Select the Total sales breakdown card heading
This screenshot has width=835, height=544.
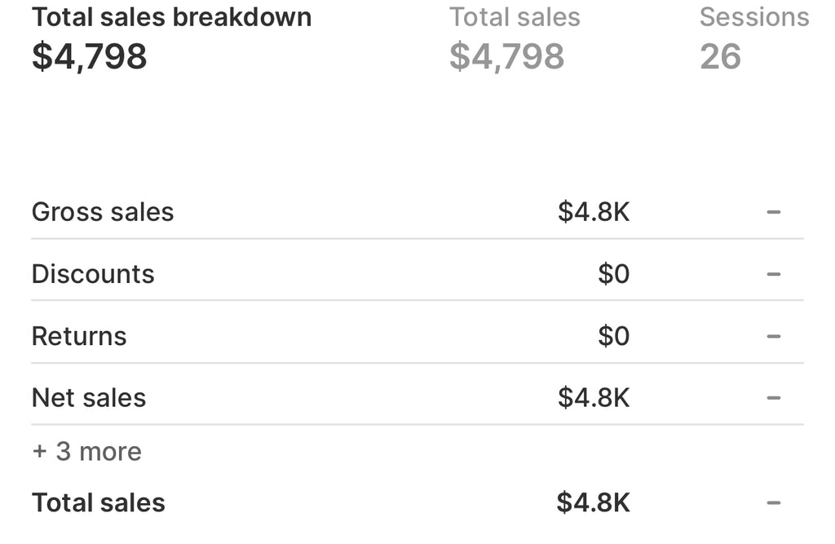171,17
